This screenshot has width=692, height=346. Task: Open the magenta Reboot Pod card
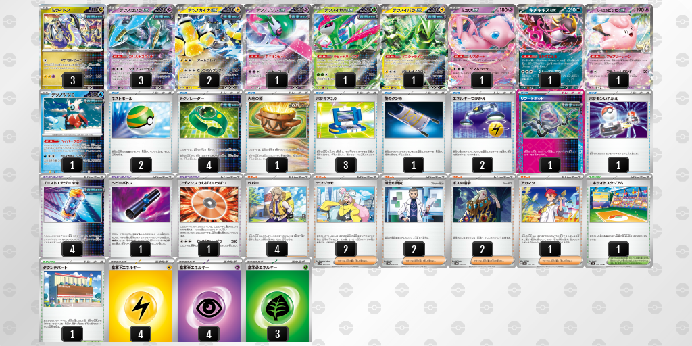550,131
